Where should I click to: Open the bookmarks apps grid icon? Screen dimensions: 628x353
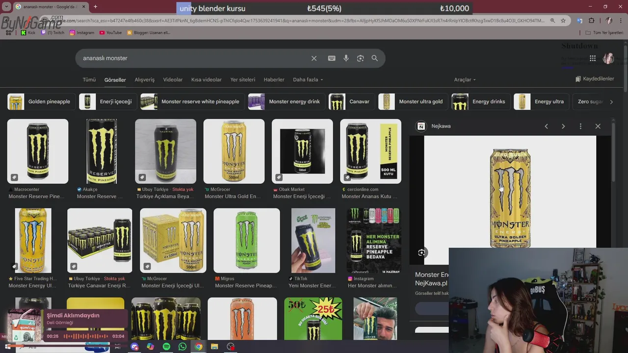tap(8, 32)
